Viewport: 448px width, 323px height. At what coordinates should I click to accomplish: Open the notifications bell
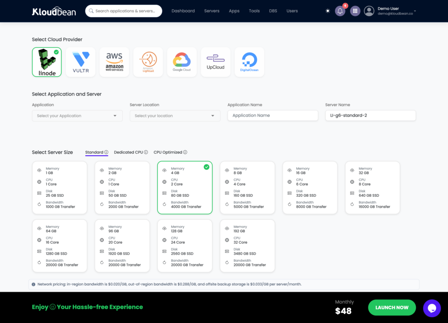tap(340, 11)
